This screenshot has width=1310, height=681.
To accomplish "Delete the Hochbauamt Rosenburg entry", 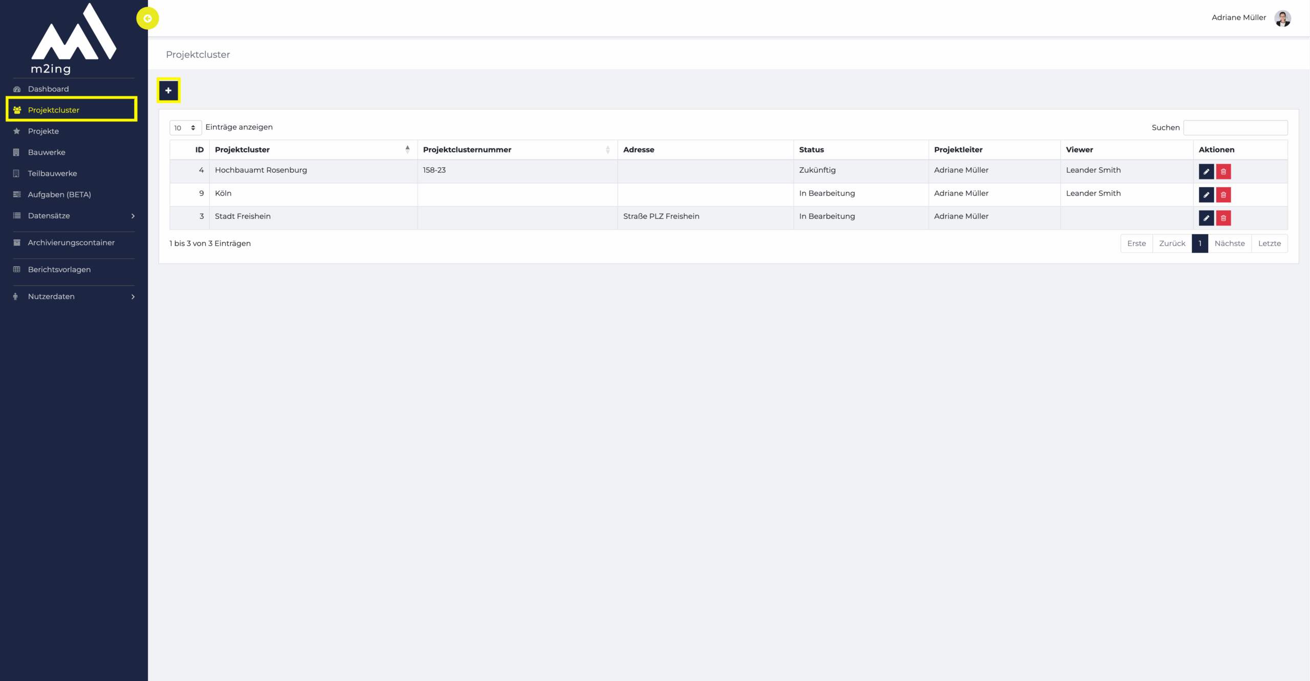I will coord(1223,171).
